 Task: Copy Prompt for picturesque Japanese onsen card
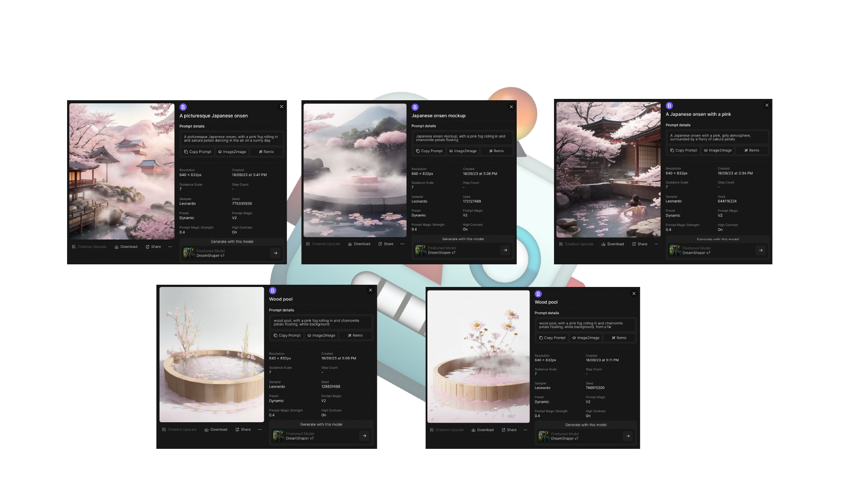[198, 152]
